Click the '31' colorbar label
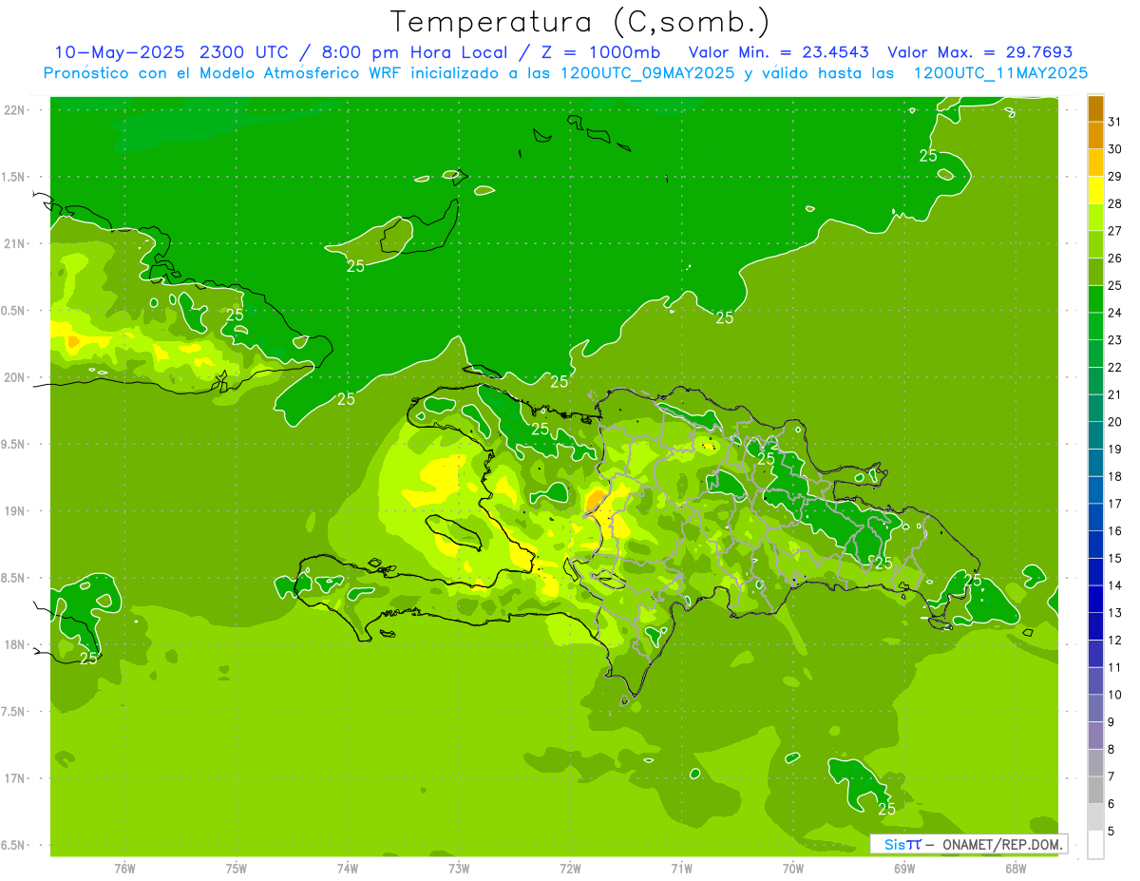The height and width of the screenshot is (881, 1140). (1115, 122)
